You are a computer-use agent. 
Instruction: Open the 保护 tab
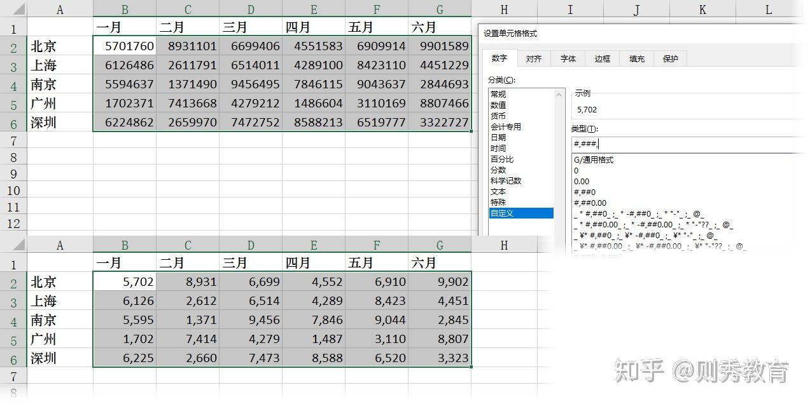pyautogui.click(x=671, y=58)
